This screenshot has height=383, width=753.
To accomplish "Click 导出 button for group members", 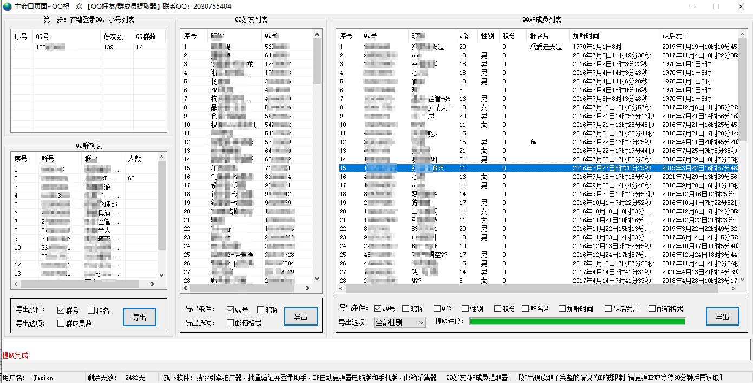I will click(723, 317).
